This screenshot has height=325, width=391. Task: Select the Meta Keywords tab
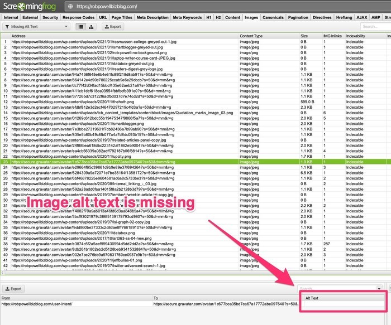tap(187, 17)
